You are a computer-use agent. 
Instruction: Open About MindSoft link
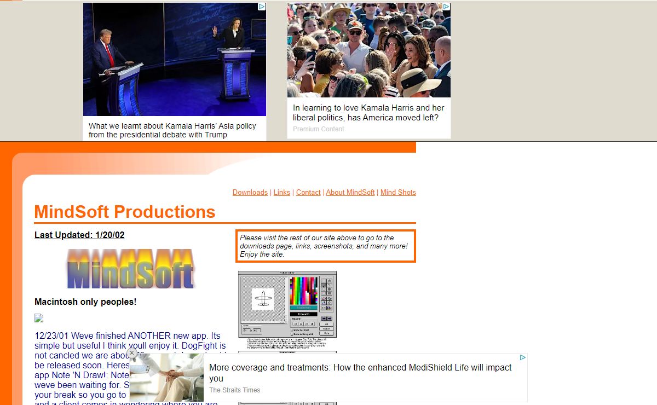pos(350,192)
